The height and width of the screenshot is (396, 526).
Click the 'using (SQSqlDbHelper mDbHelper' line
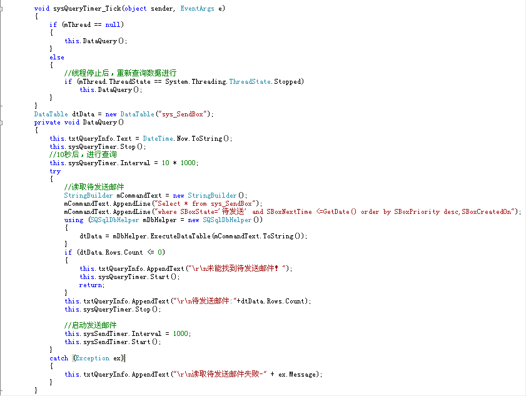coord(163,220)
